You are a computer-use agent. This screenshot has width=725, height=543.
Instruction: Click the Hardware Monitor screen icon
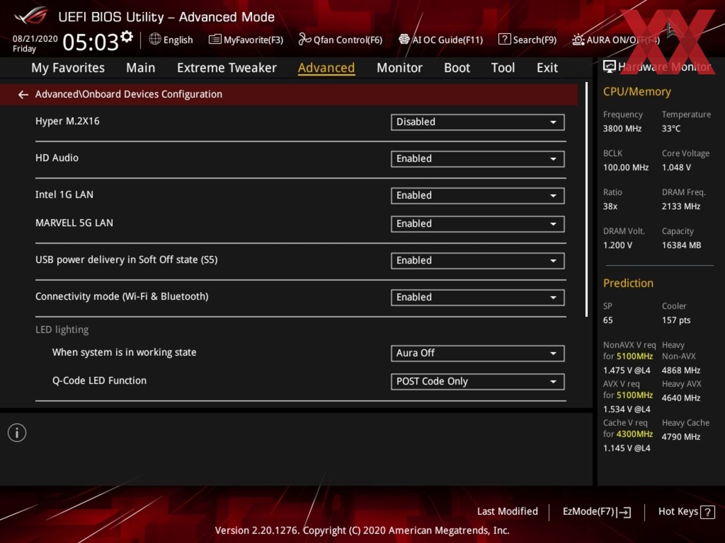click(609, 67)
